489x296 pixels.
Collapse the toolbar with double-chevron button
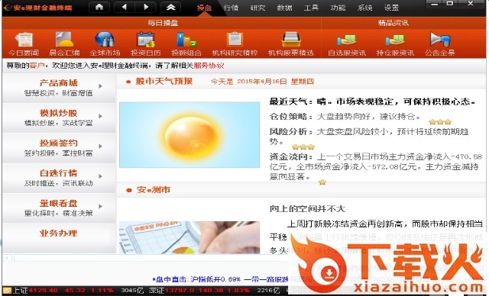pyautogui.click(x=170, y=7)
